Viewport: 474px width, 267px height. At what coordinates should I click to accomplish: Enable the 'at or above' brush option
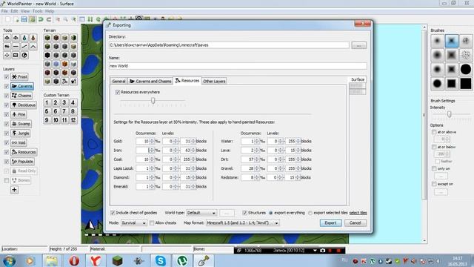click(434, 132)
